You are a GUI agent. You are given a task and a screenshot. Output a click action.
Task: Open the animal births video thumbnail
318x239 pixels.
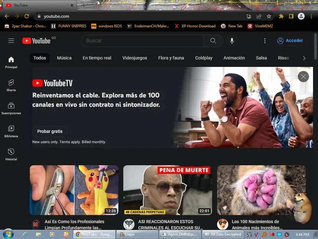point(261,190)
